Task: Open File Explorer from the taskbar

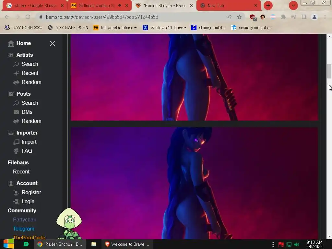Action: 94,244
